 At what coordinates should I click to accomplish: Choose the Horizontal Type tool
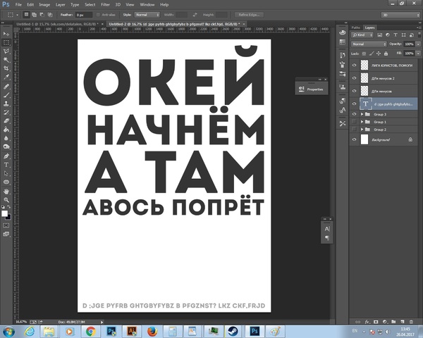point(6,164)
